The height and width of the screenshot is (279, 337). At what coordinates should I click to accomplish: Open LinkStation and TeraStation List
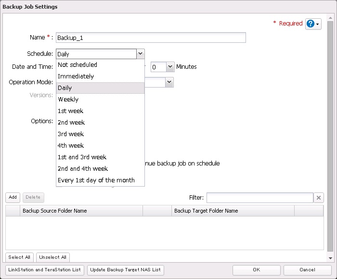tap(45, 270)
